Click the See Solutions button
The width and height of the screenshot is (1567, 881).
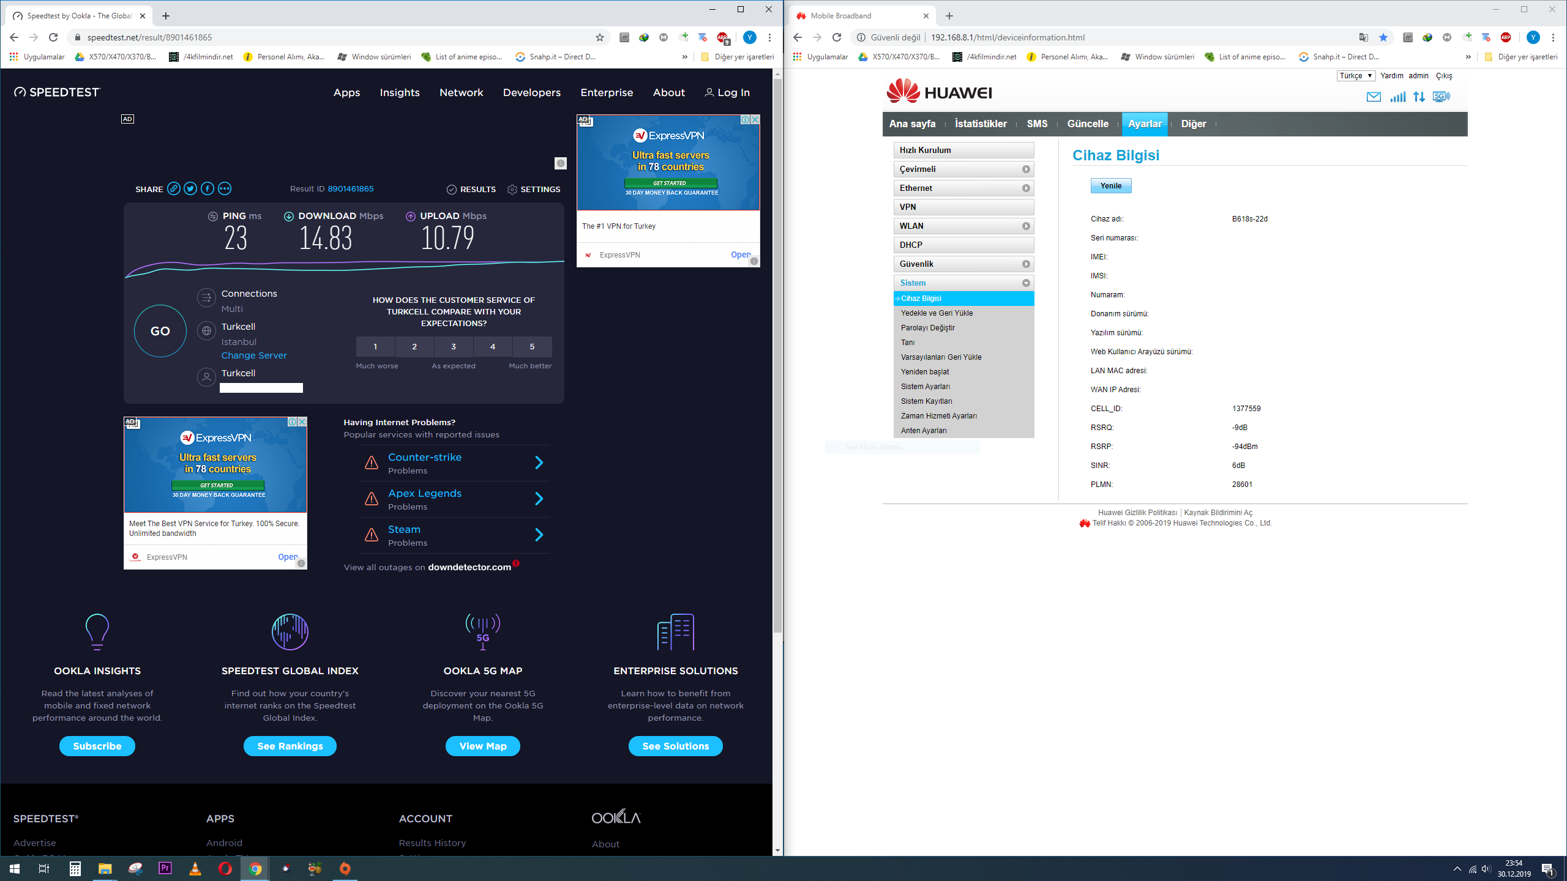click(x=676, y=746)
